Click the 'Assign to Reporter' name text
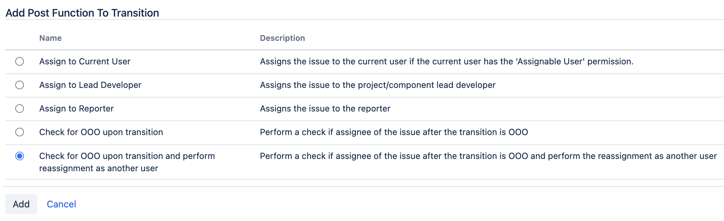 [x=76, y=109]
